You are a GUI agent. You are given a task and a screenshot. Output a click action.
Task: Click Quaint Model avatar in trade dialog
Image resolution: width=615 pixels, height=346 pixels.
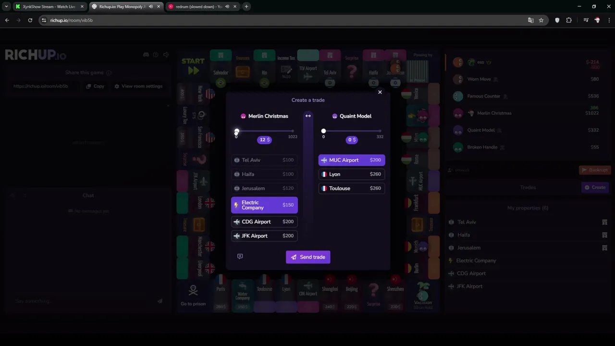(335, 116)
